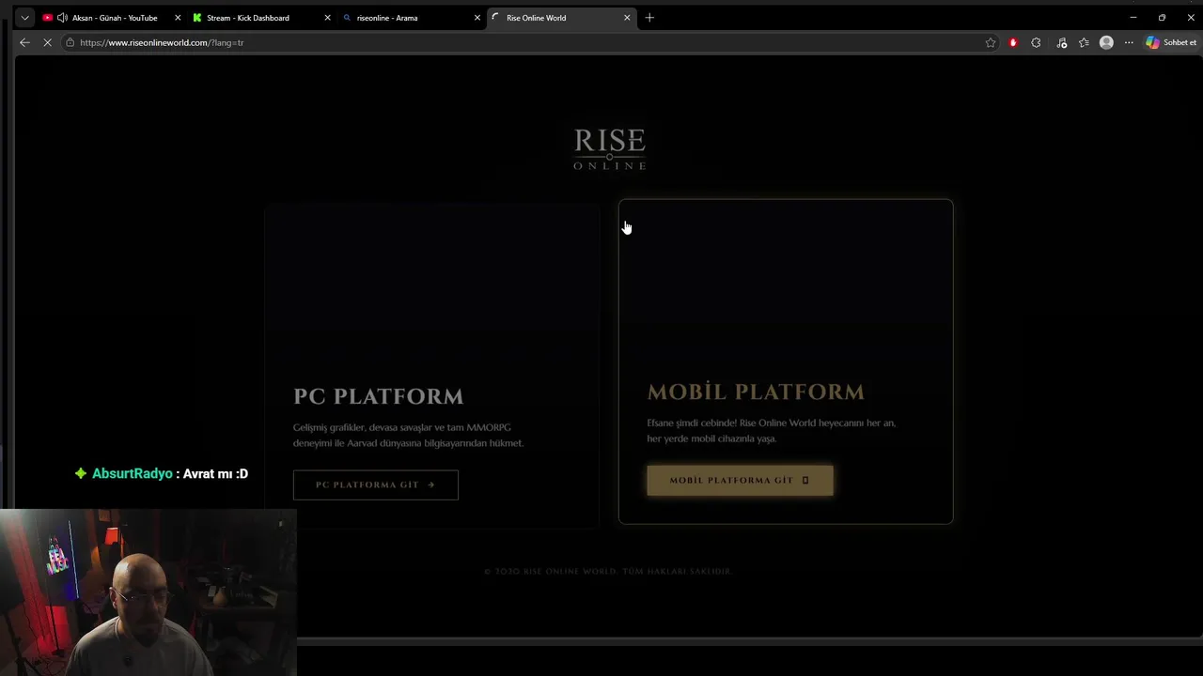View site information lock icon
This screenshot has height=676, width=1203.
click(x=70, y=42)
